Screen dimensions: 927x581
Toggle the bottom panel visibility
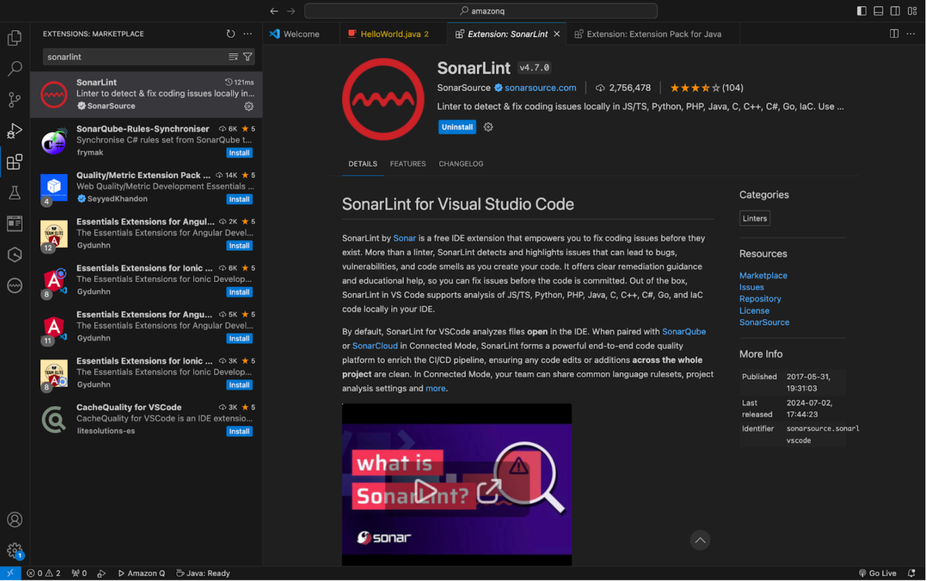(878, 10)
